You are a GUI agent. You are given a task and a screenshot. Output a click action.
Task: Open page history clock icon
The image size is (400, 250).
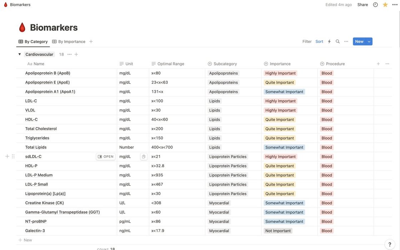click(x=375, y=5)
